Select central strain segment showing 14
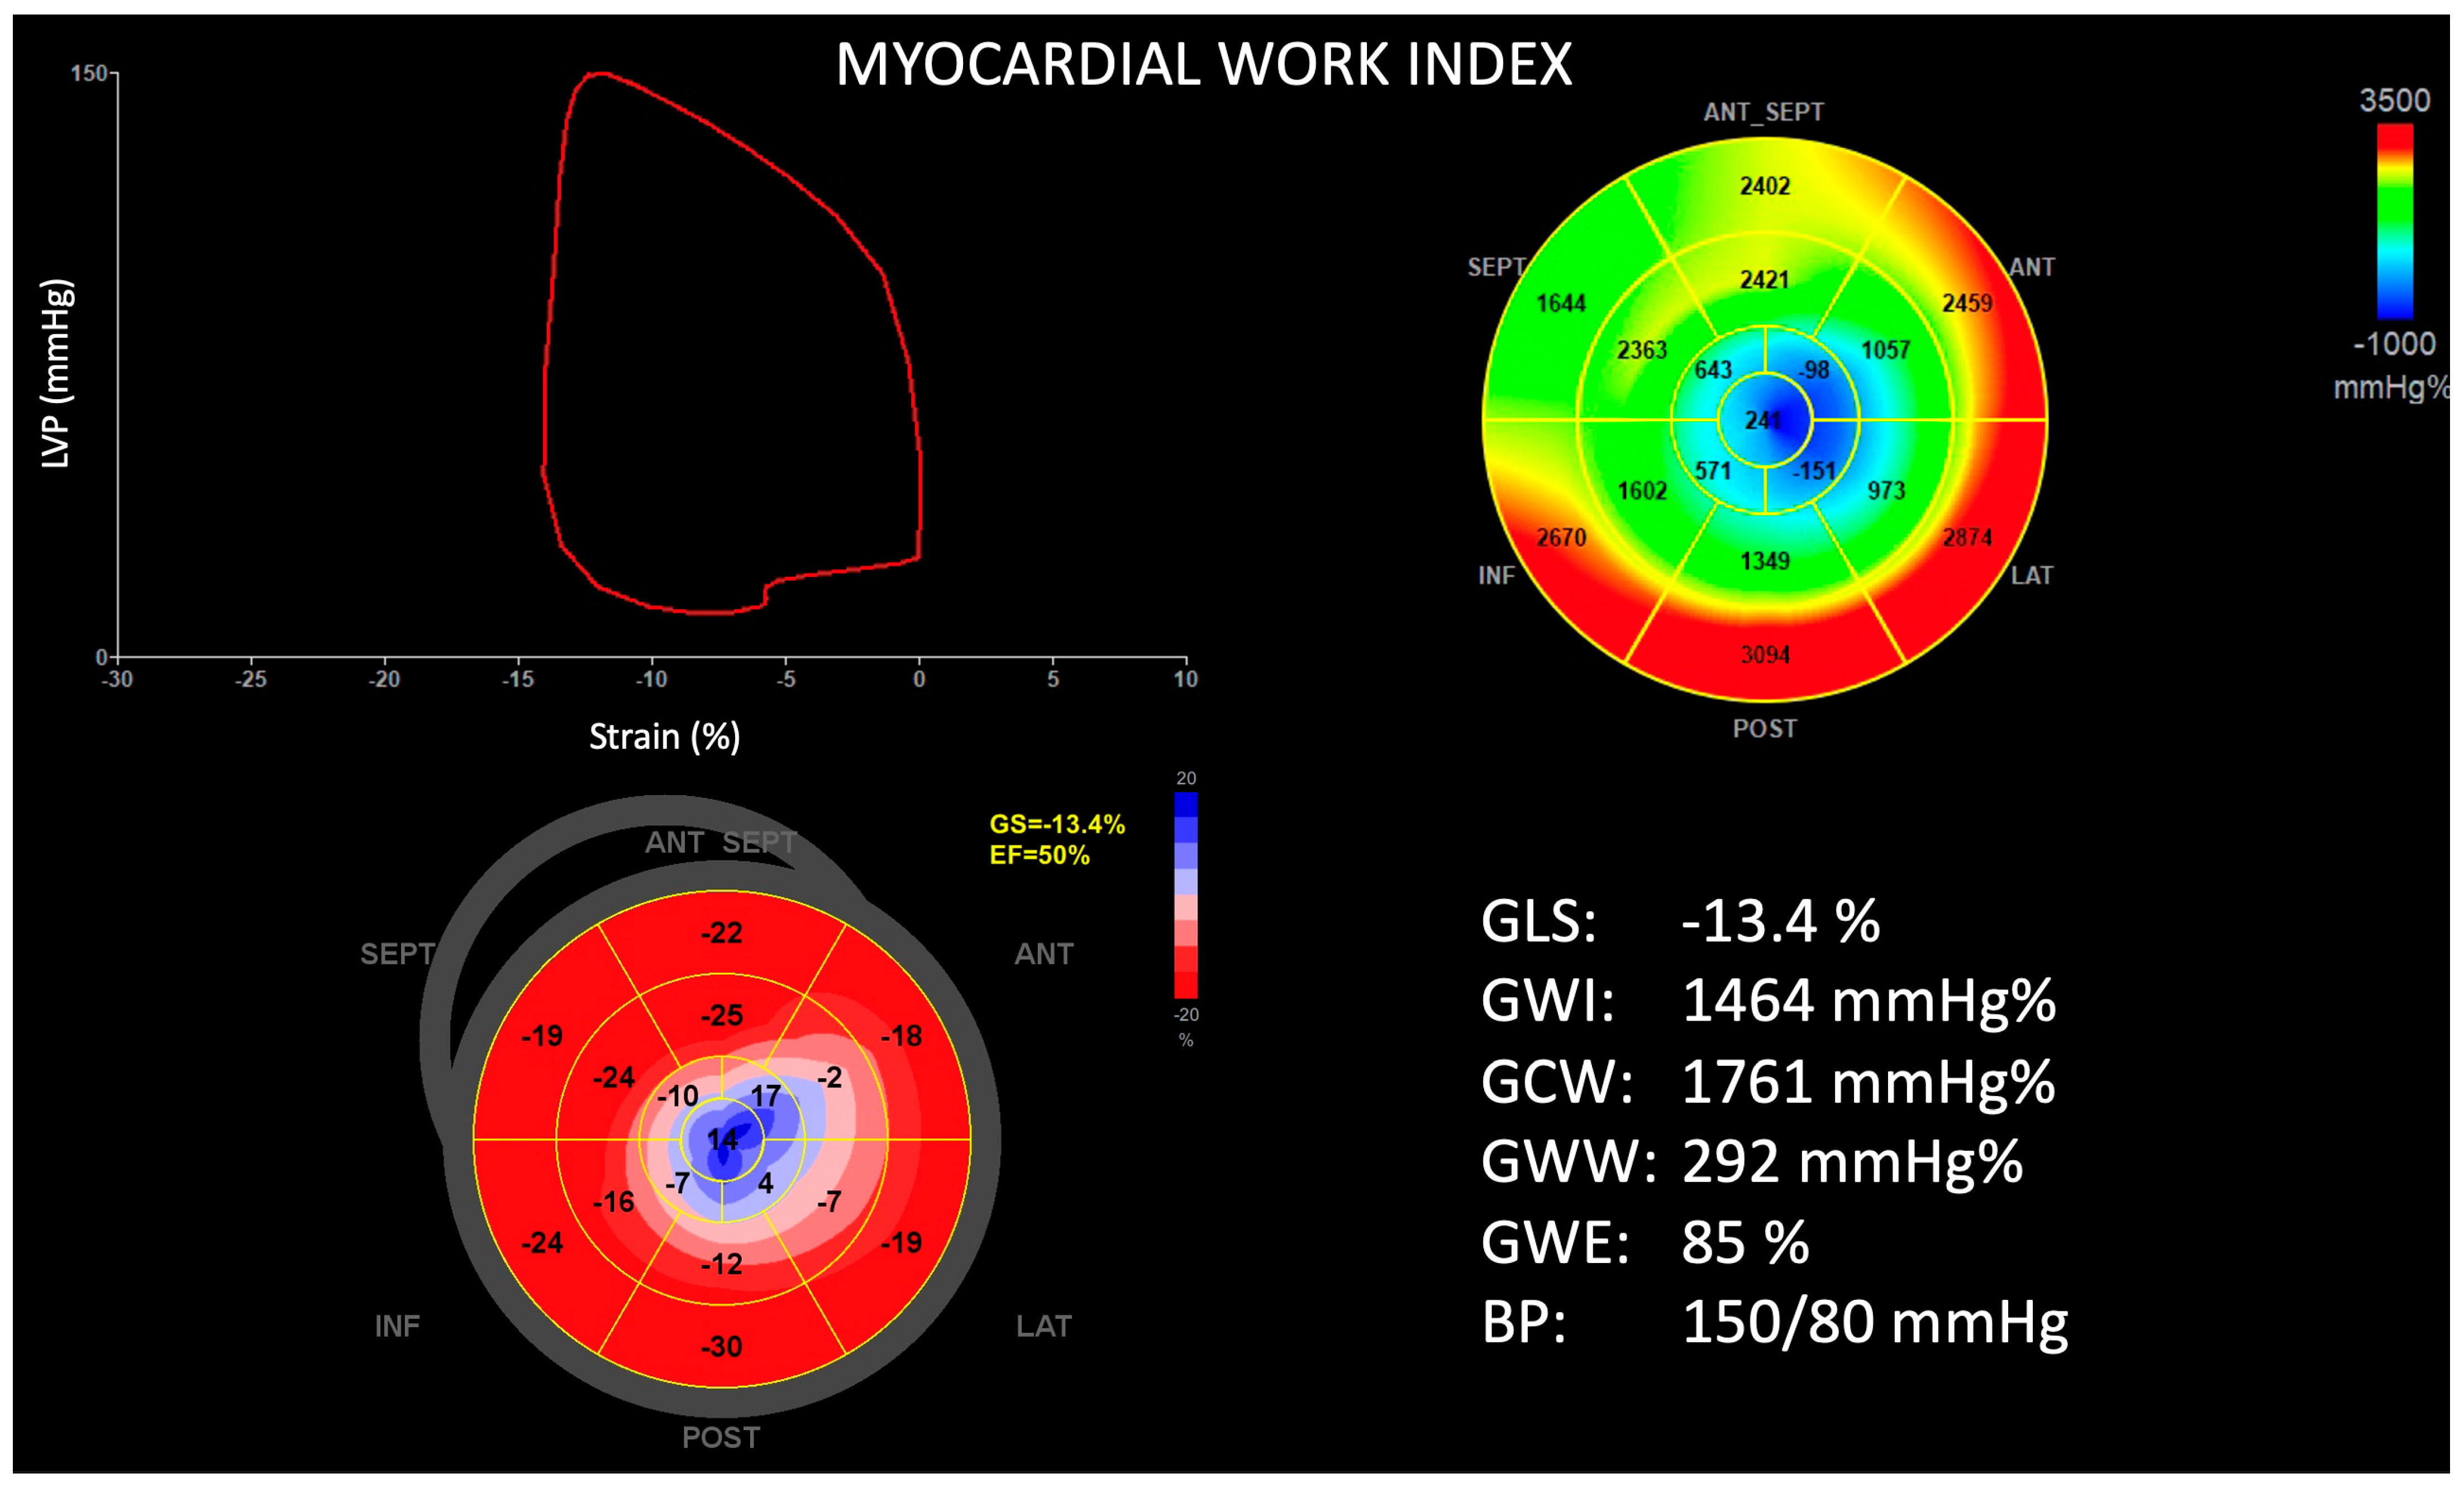The image size is (2464, 1488). (722, 1138)
